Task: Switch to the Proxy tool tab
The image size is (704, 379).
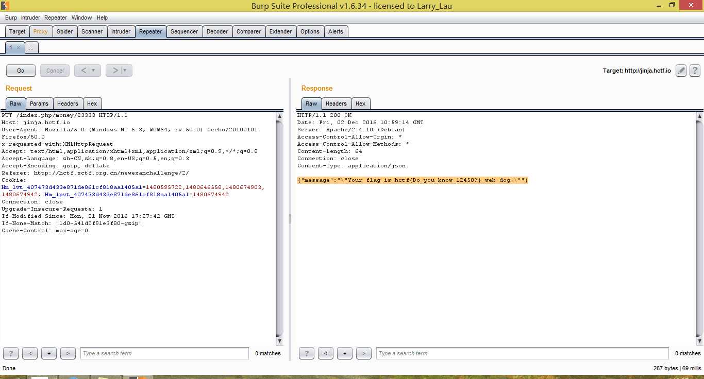Action: pos(41,31)
